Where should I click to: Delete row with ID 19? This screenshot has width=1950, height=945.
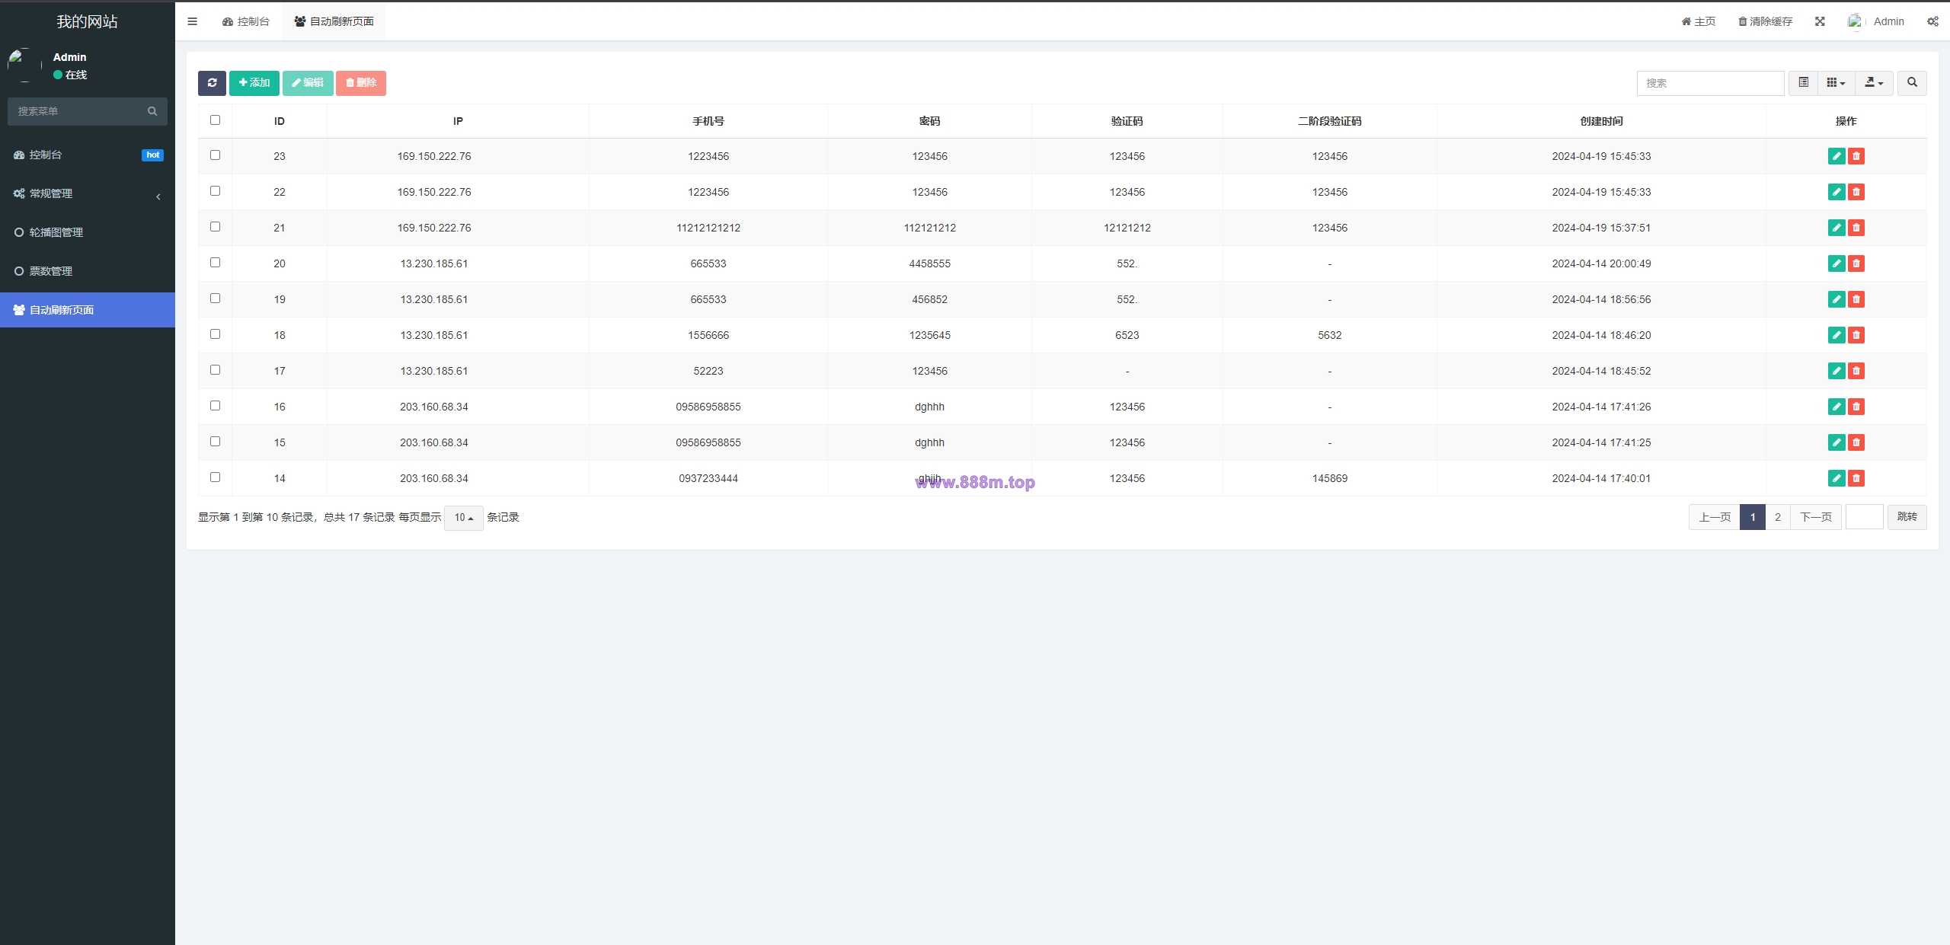point(1856,299)
